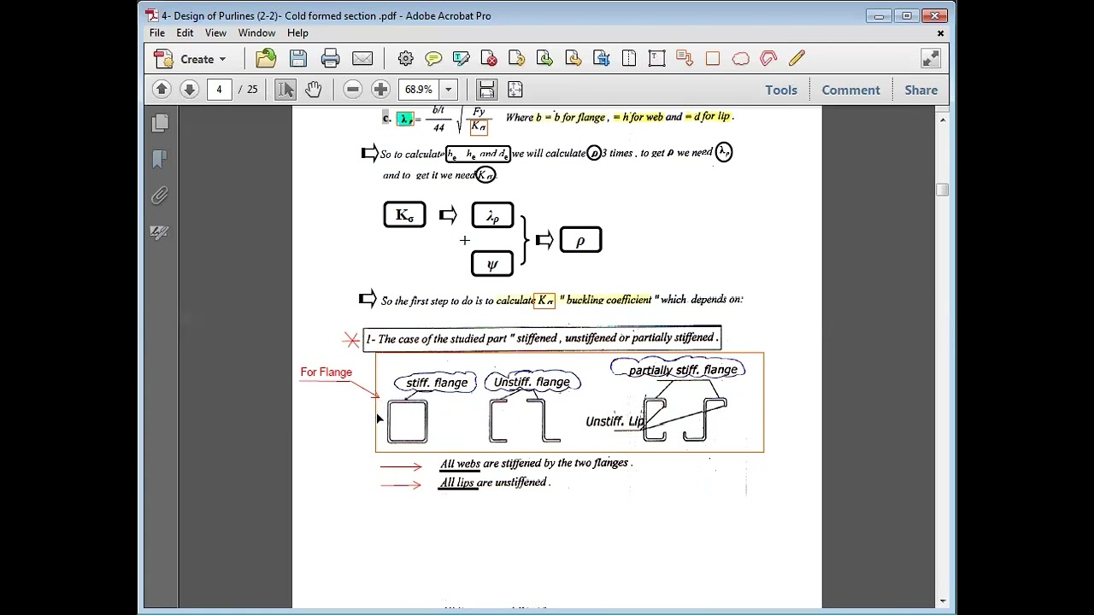This screenshot has height=615, width=1094.
Task: Open Attachments paperclip panel
Action: [160, 196]
